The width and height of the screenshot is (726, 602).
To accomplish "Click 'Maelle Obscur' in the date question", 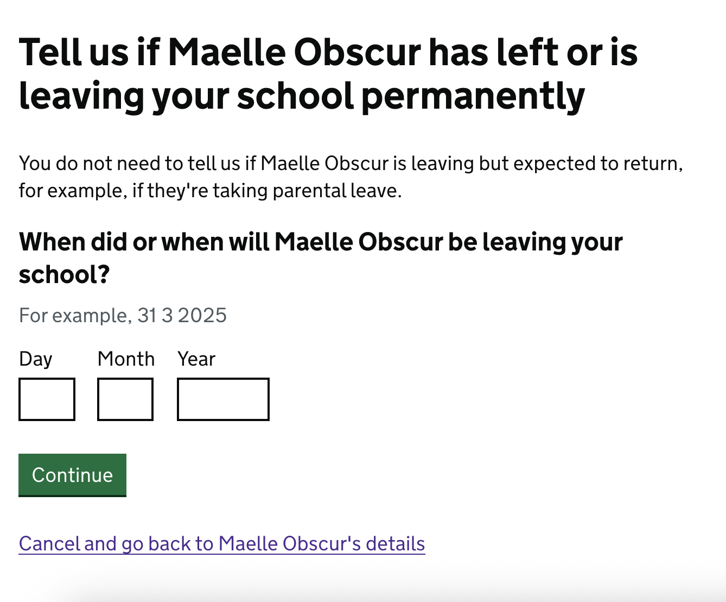I will coord(359,242).
